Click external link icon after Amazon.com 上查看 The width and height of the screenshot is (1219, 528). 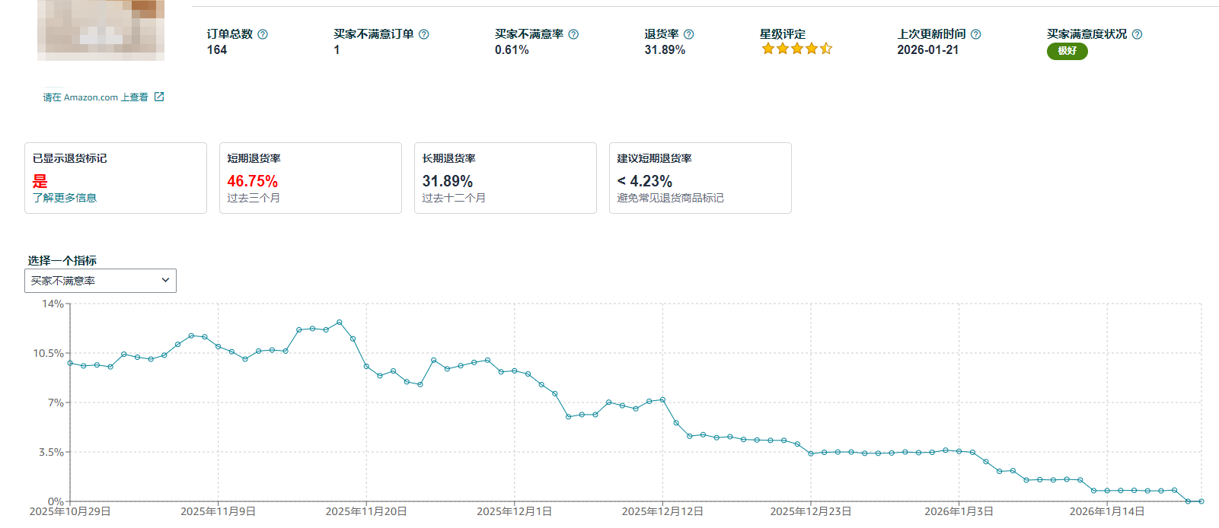[x=159, y=97]
